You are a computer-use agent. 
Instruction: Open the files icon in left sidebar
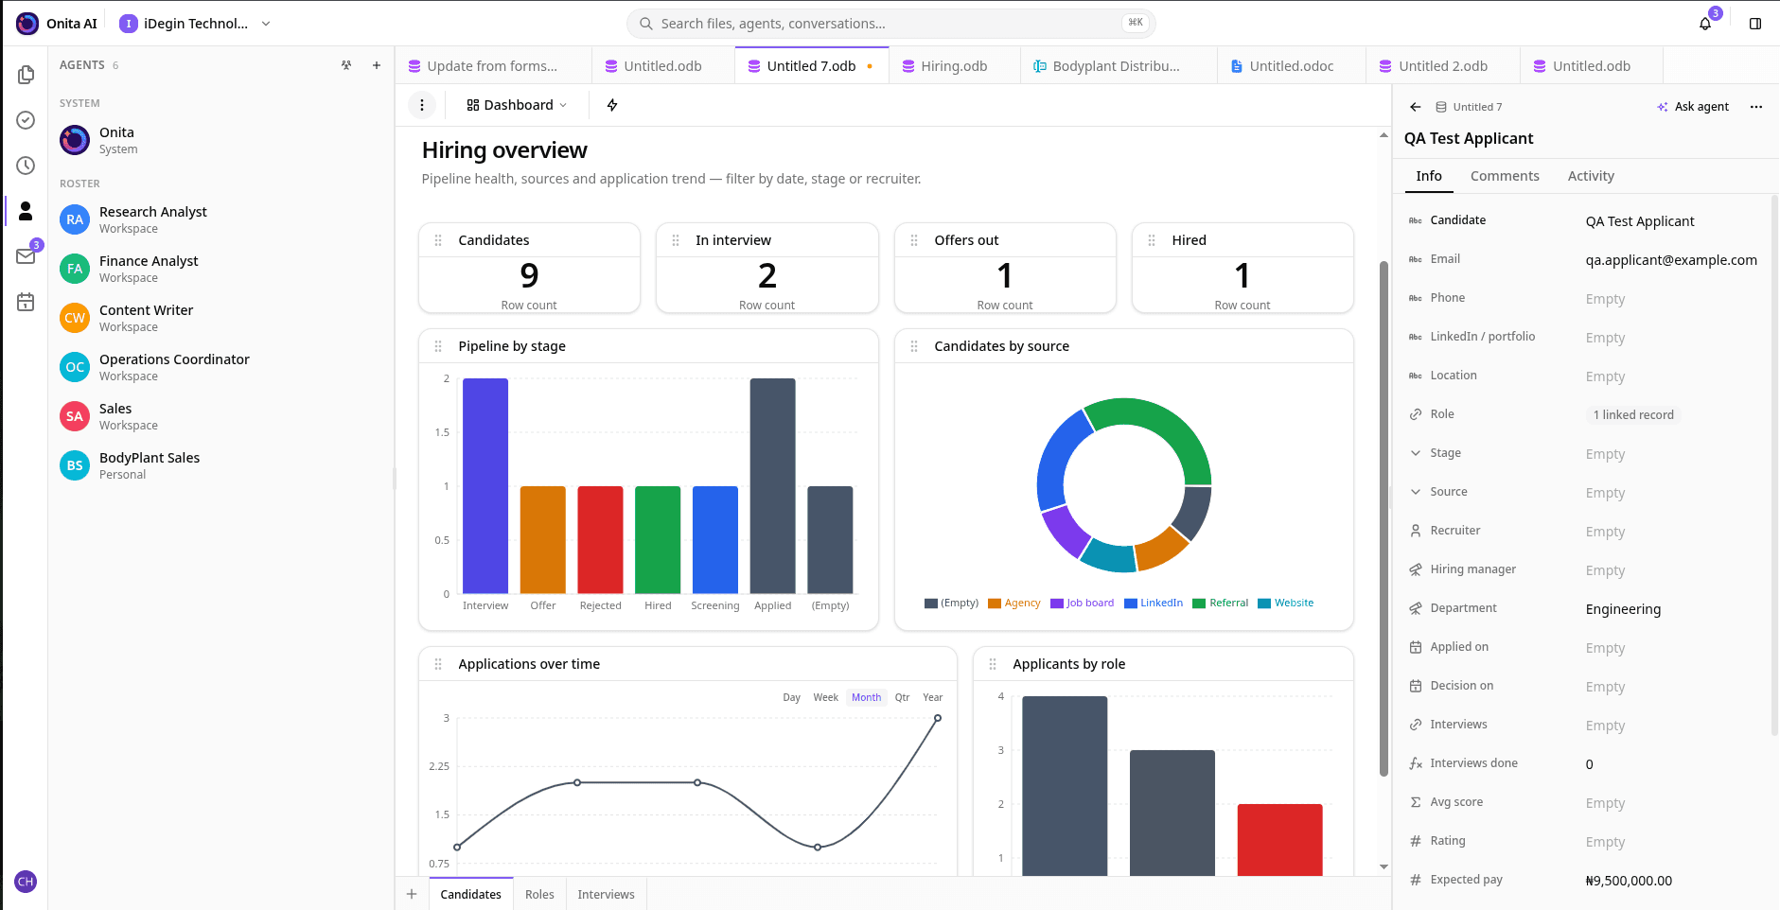coord(26,75)
